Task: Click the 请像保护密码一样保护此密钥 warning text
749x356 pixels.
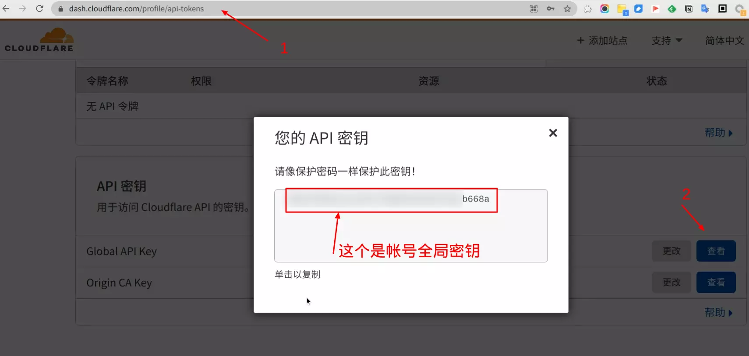Action: pyautogui.click(x=345, y=171)
